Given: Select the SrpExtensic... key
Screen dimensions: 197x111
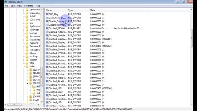Looking at the screenshot, I should click(35, 26).
